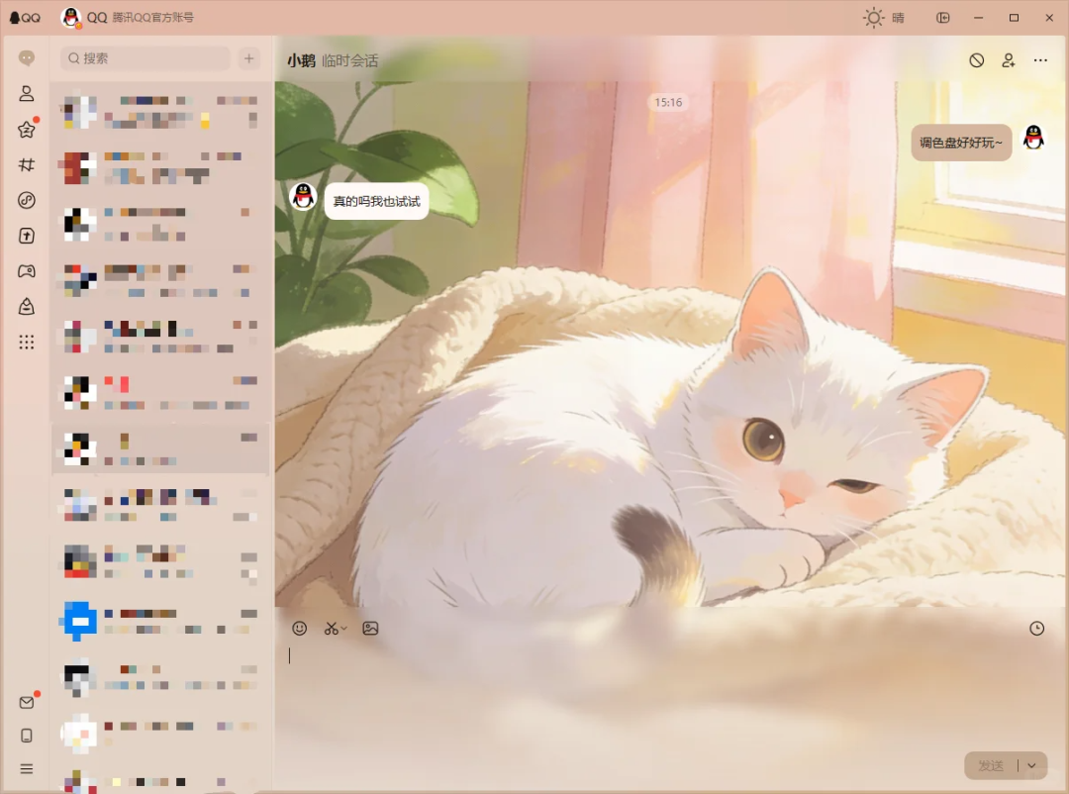
Task: Open the game controller icon in sidebar
Action: (27, 271)
